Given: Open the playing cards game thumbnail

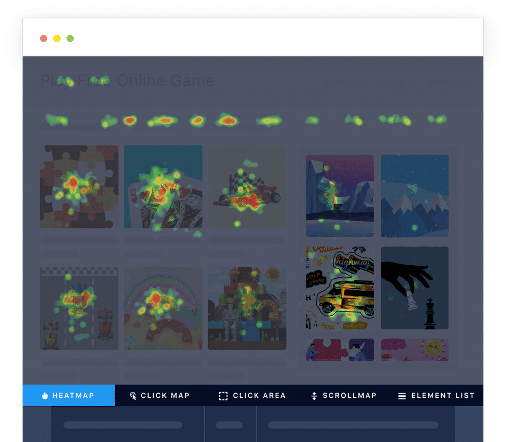Looking at the screenshot, I should (x=163, y=187).
